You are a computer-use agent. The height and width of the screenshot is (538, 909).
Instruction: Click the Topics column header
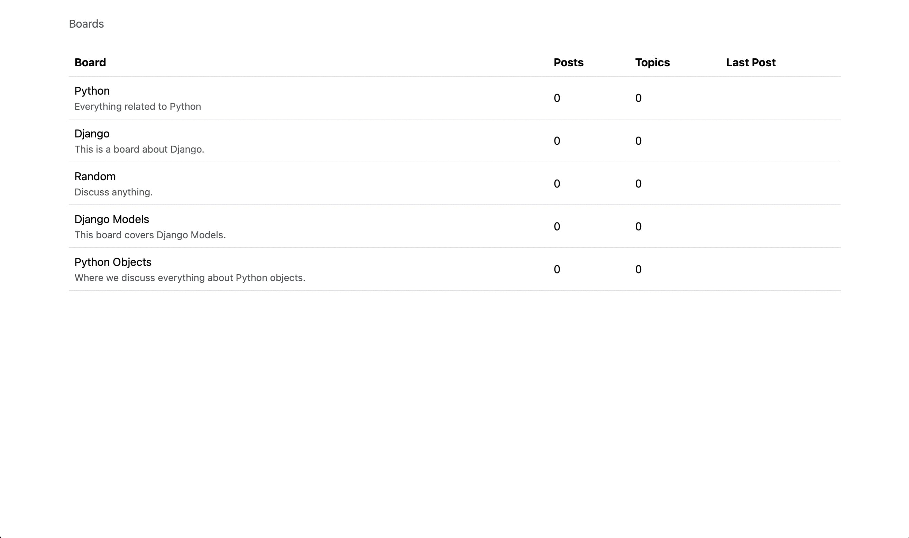652,63
